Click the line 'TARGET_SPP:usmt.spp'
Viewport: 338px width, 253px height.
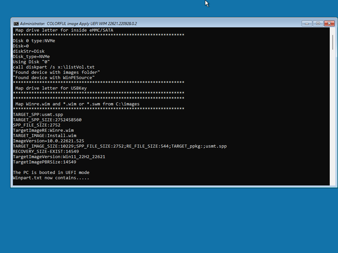38,114
